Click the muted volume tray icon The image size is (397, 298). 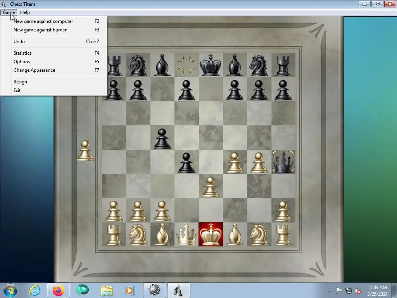(x=358, y=291)
